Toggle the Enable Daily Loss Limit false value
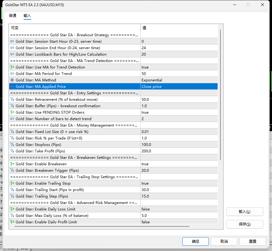The image size is (272, 251). point(179,209)
